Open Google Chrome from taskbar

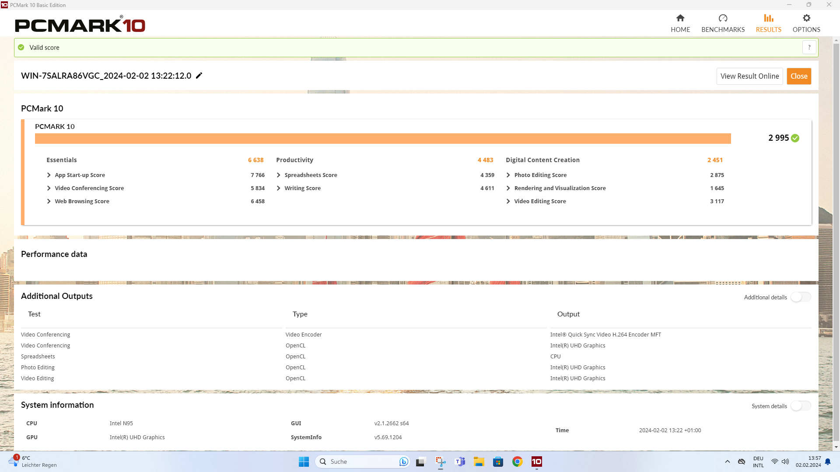click(517, 462)
